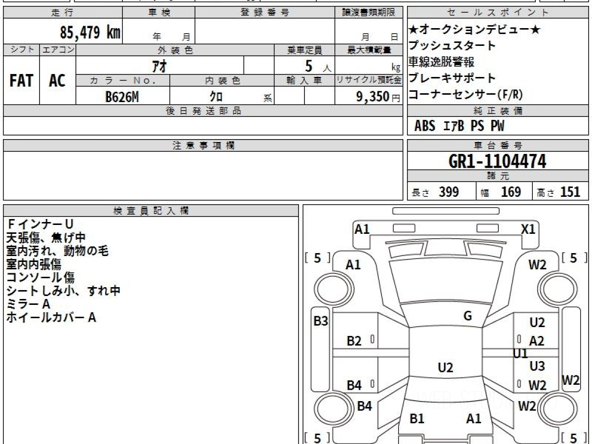Select the セールスポイント header
592x444 pixels.
(498, 13)
